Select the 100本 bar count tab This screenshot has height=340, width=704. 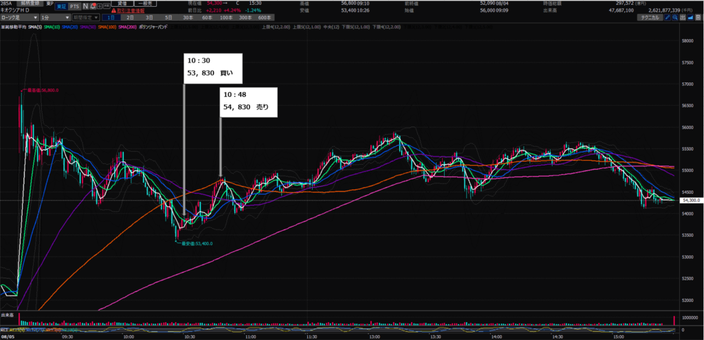[x=226, y=17]
